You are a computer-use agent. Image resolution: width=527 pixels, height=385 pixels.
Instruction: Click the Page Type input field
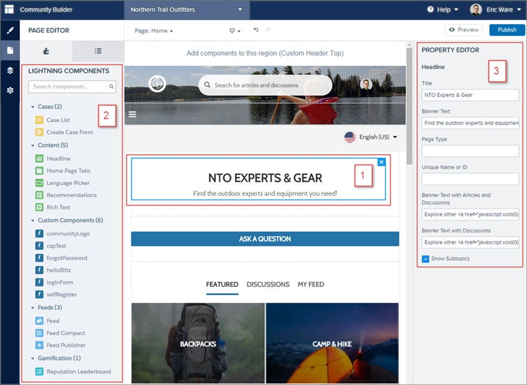point(470,151)
